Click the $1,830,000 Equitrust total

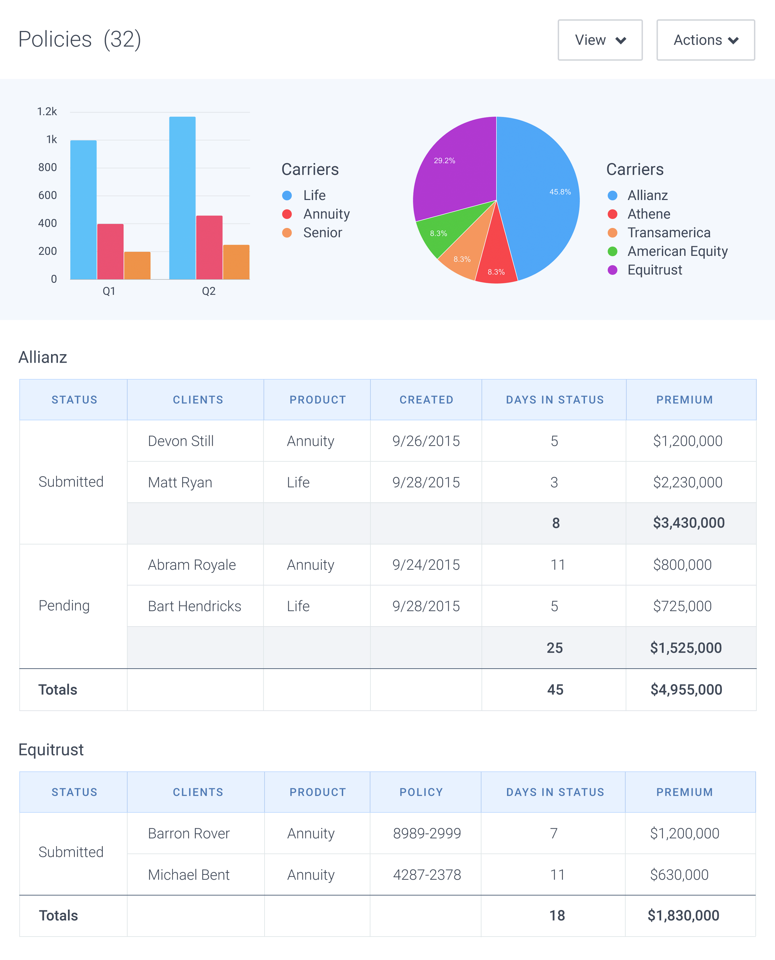point(684,916)
